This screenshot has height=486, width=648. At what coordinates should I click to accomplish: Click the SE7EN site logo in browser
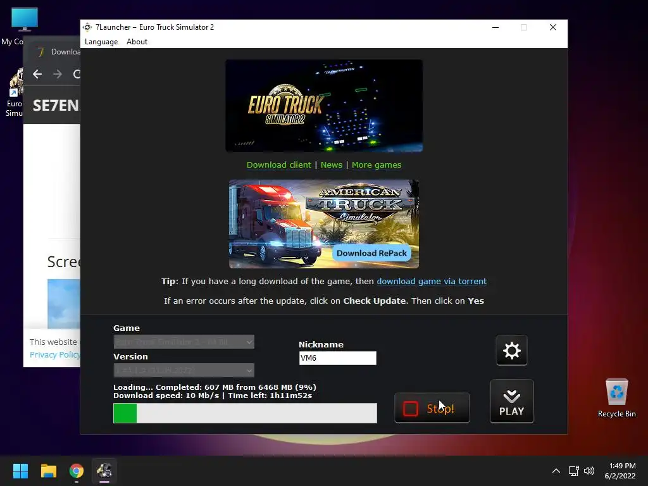pos(56,106)
